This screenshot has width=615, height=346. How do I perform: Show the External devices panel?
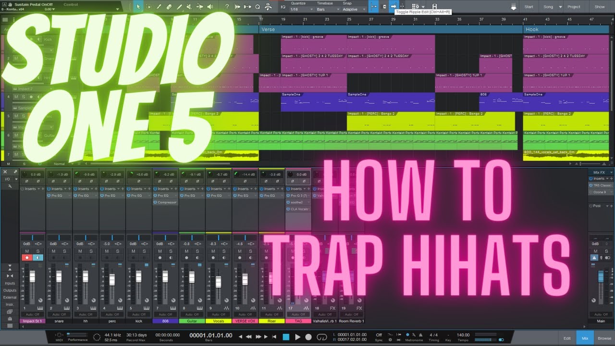tap(10, 297)
